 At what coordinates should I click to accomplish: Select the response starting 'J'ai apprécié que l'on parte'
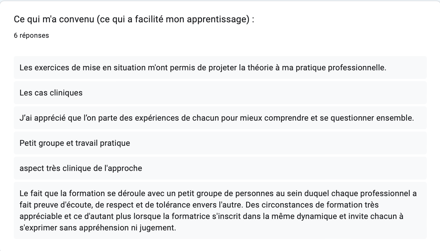click(220, 118)
